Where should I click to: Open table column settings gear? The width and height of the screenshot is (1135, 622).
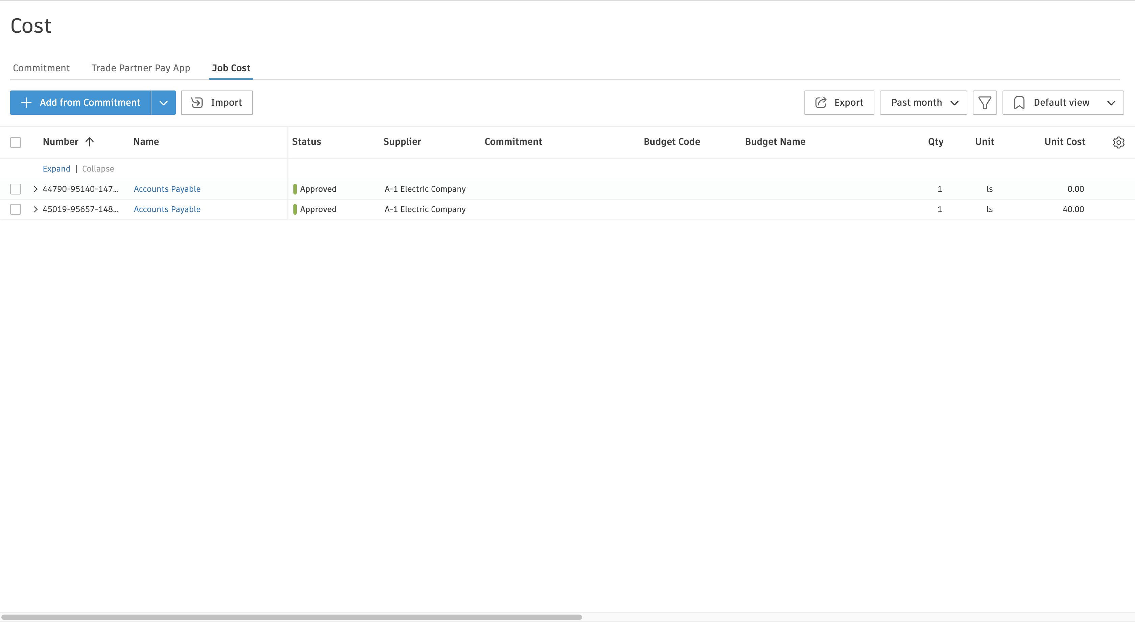(1118, 142)
